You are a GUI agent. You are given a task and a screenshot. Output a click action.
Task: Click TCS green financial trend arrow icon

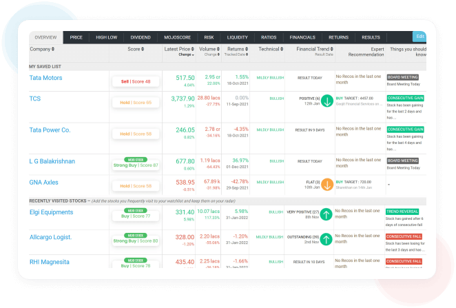327,101
